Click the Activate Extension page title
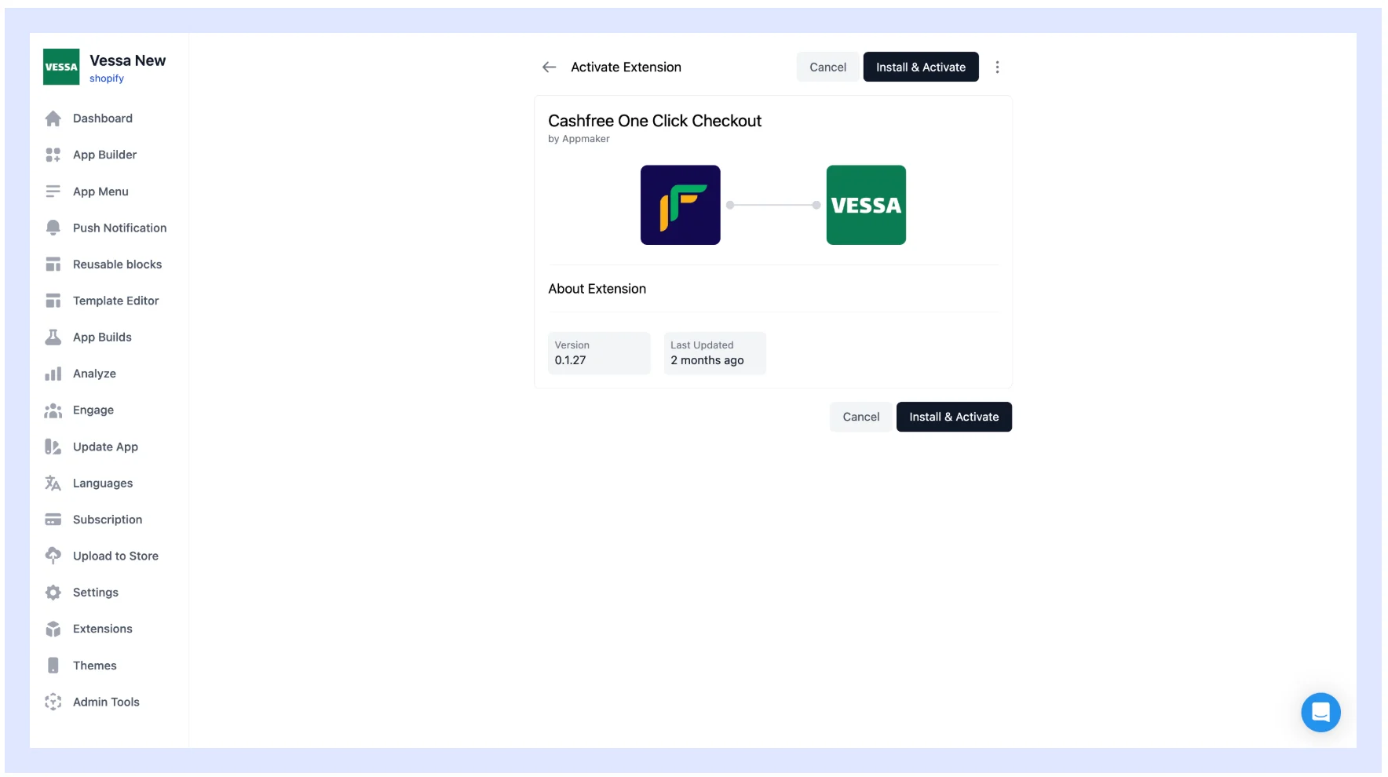The width and height of the screenshot is (1388, 777). coord(626,67)
